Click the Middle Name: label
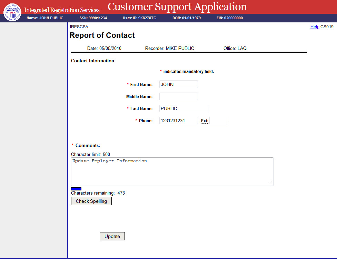The image size is (337, 271). pyautogui.click(x=139, y=96)
